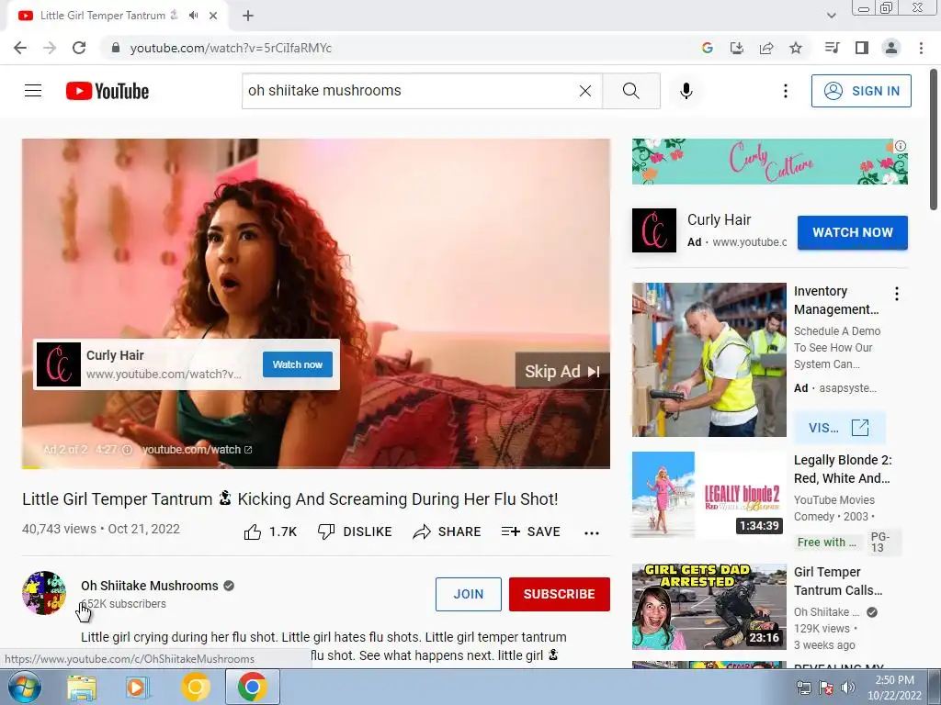
Task: Open youtube.com/watch link in the ad
Action: (197, 450)
